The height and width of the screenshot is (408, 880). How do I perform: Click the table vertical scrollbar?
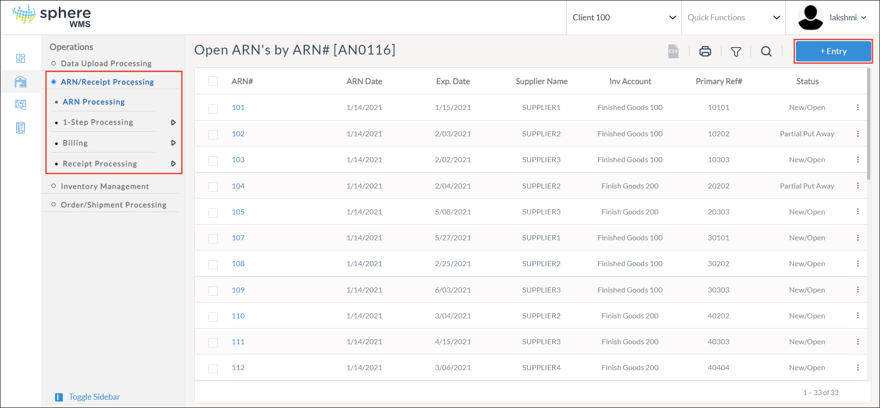pyautogui.click(x=869, y=125)
